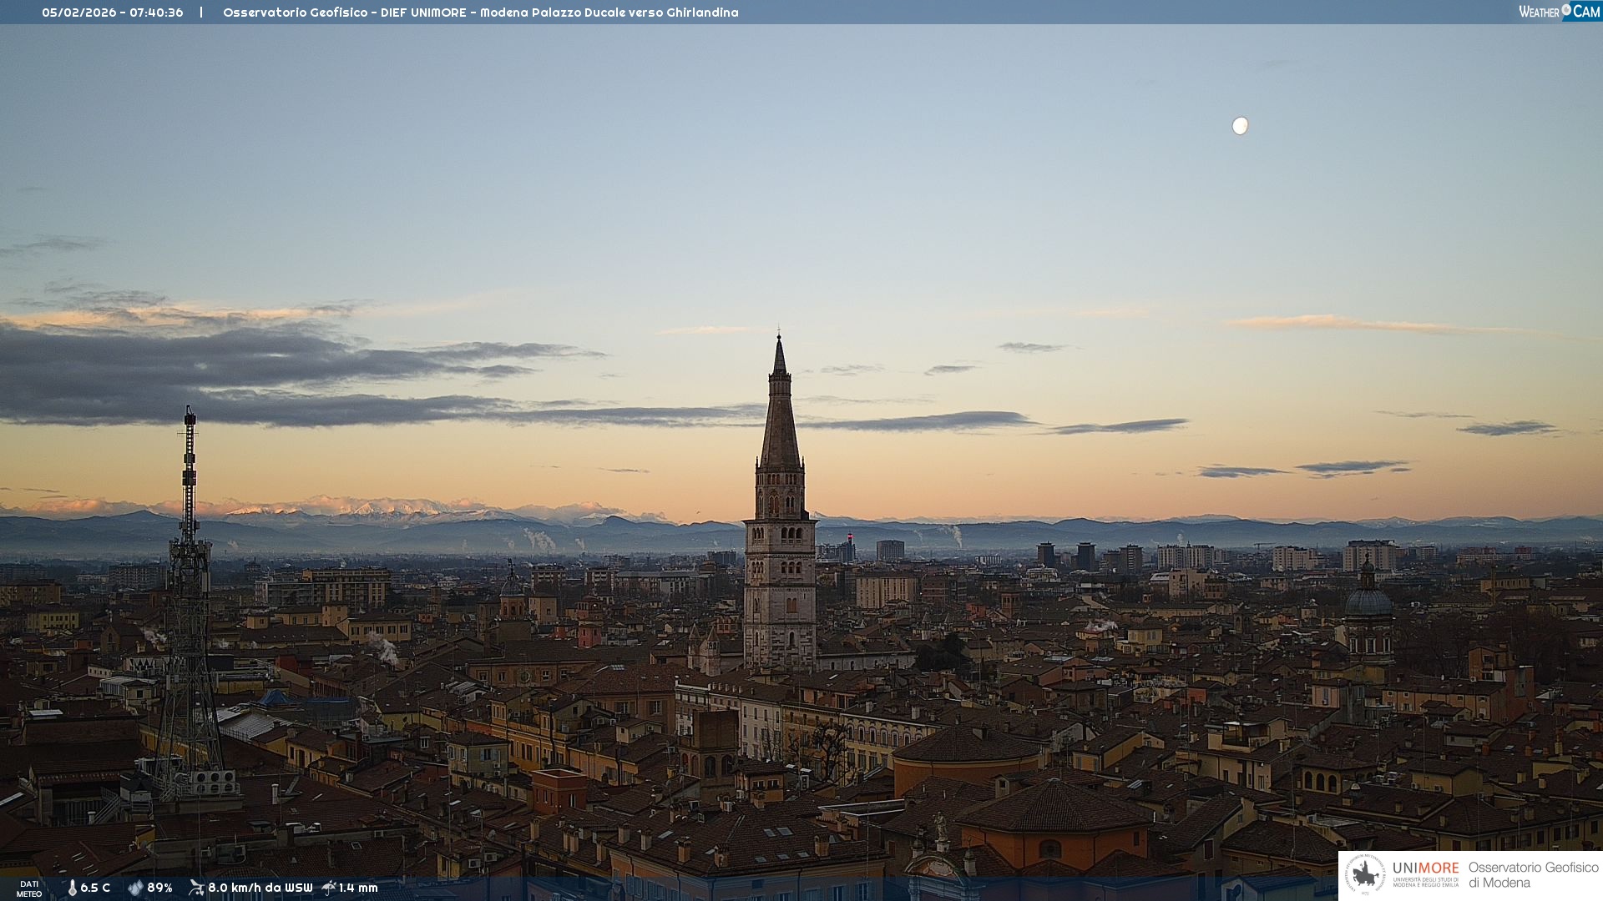Click the wind anemometer icon
Screen dimensions: 1603x901
pos(196,888)
